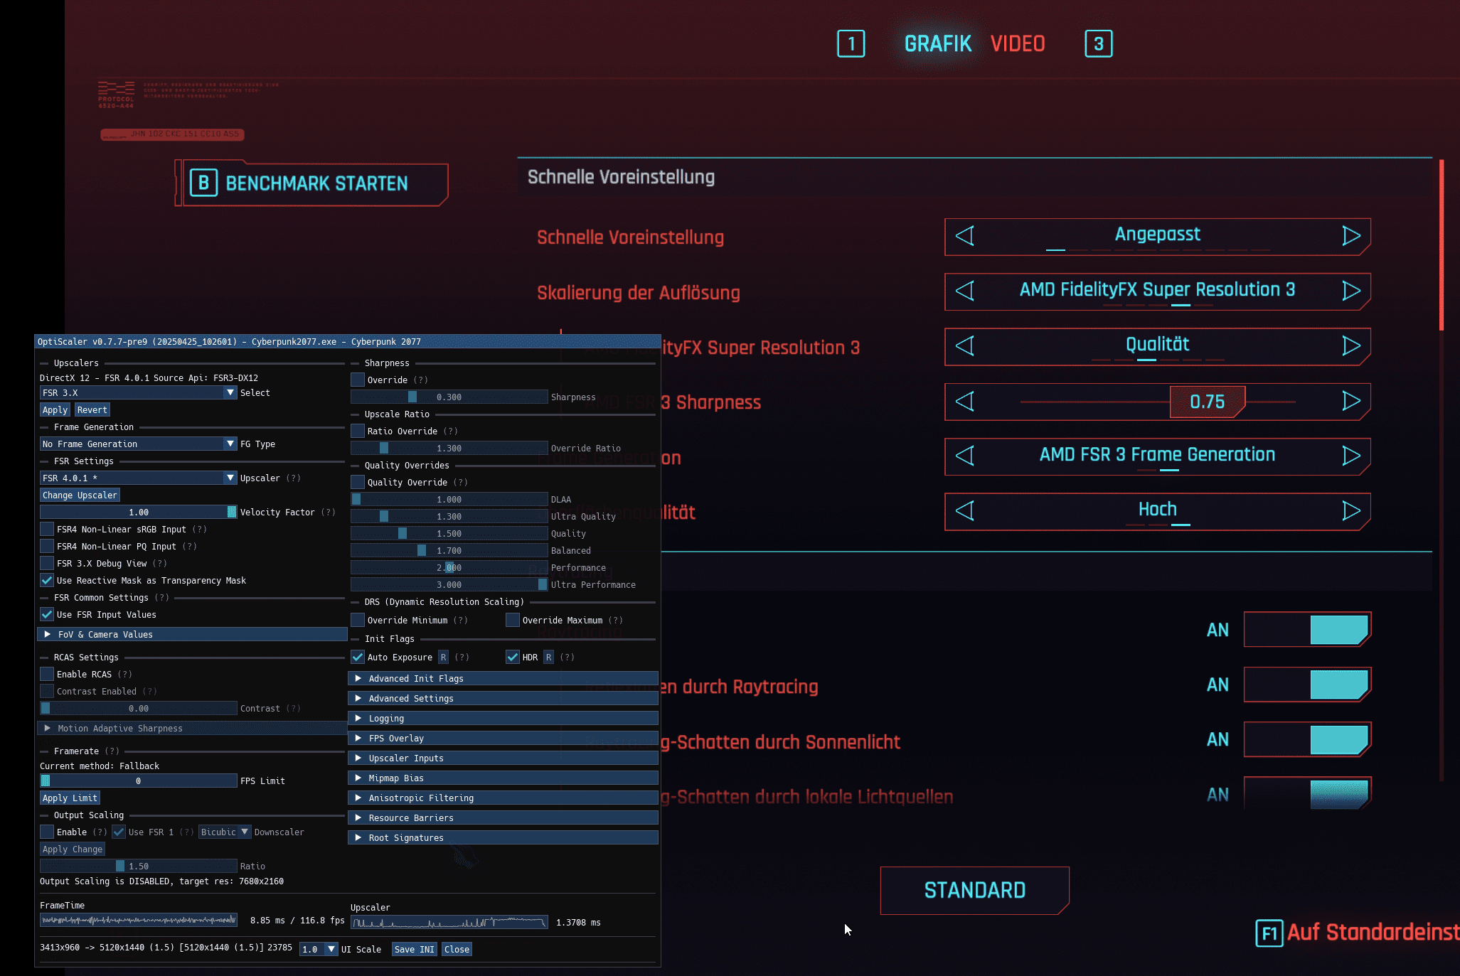Click the FPS Limit input field
This screenshot has width=1460, height=976.
pos(138,781)
